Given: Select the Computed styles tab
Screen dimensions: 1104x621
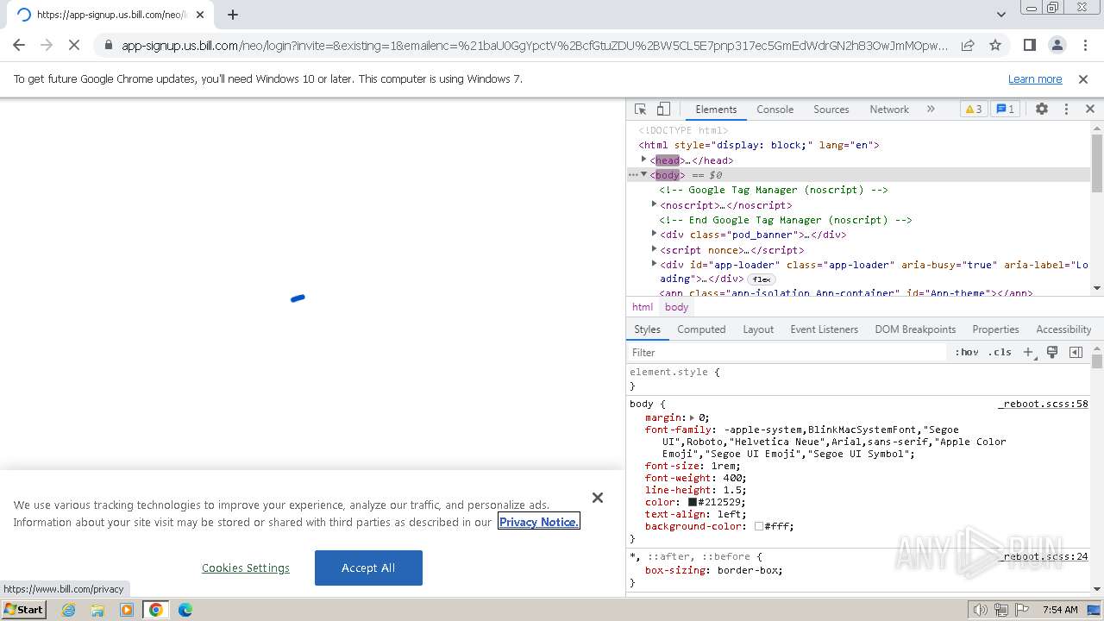Looking at the screenshot, I should tap(701, 329).
